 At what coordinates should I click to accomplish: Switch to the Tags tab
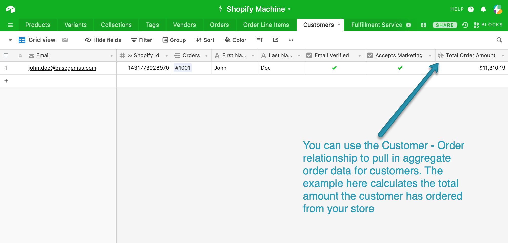coord(152,25)
